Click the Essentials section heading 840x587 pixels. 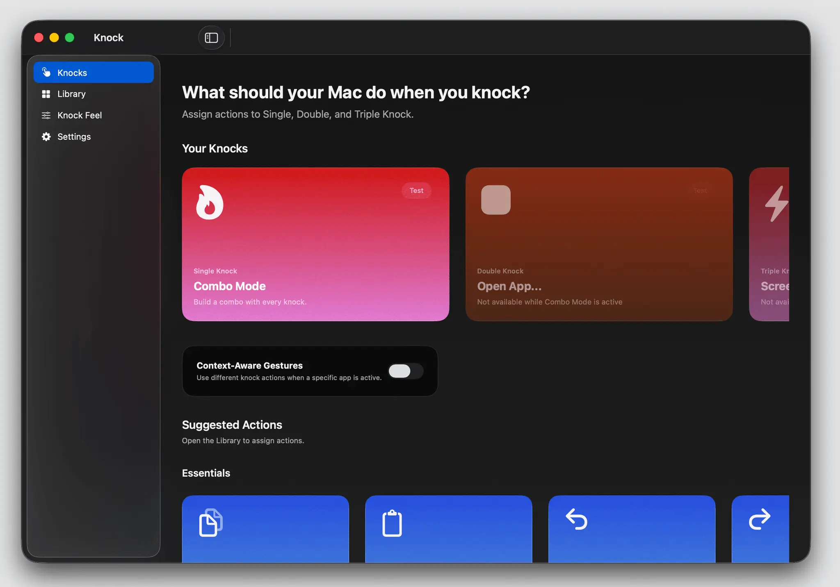[206, 473]
